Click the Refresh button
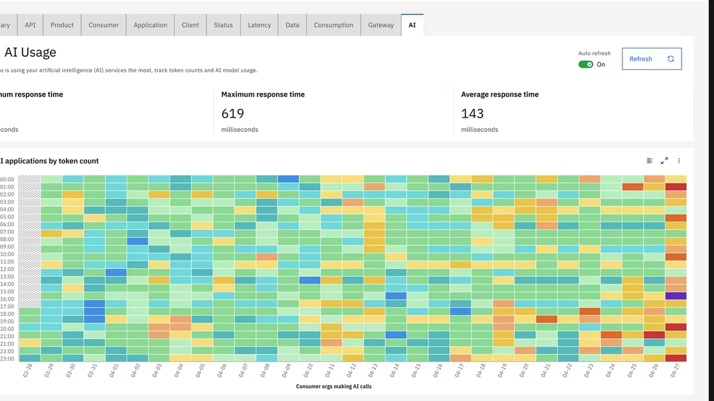Screen dimensions: 714x401 652,59
